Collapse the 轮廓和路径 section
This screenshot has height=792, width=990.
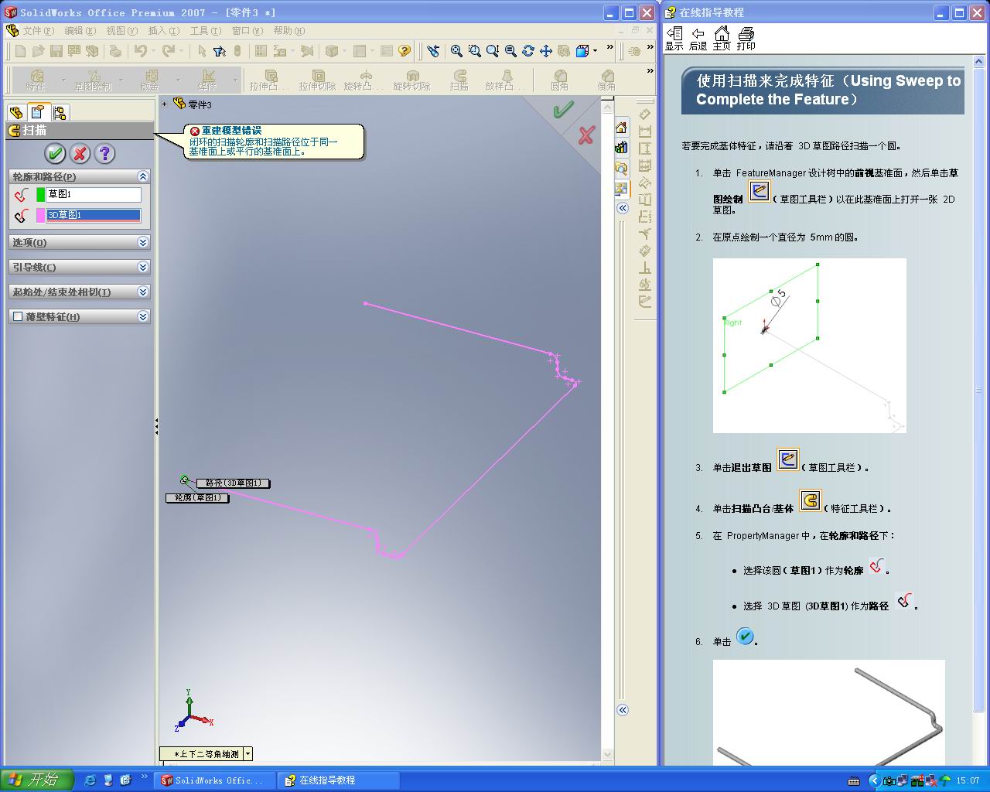(142, 176)
